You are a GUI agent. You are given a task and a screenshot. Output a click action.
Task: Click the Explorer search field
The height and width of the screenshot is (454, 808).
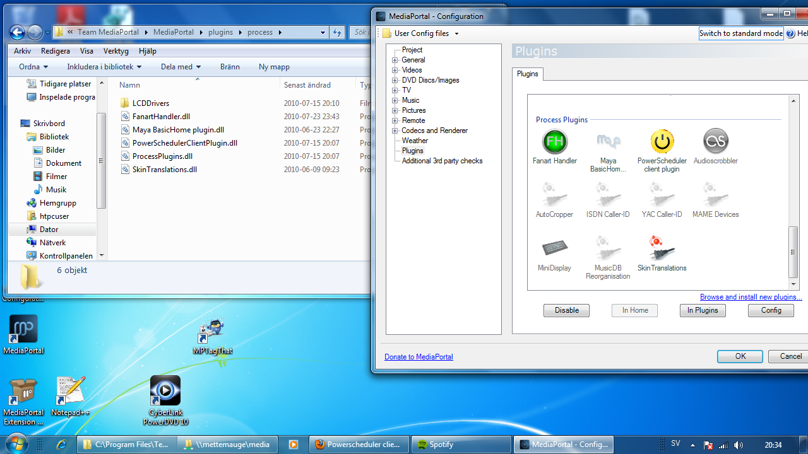360,32
